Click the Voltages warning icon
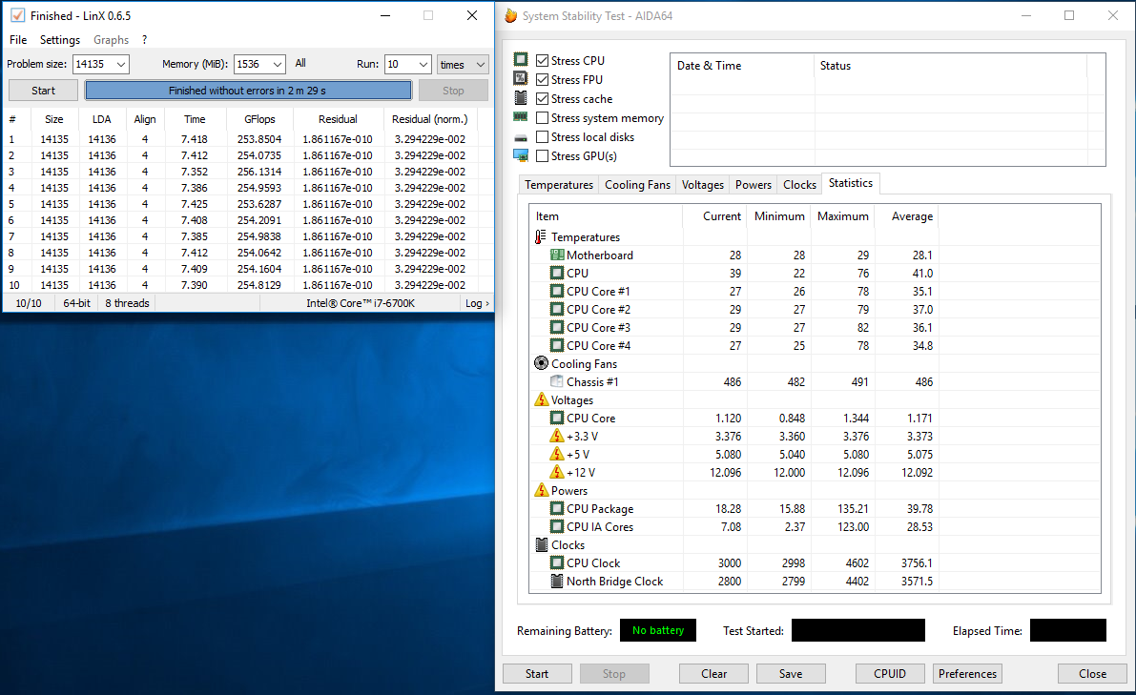Viewport: 1136px width, 695px height. (x=541, y=399)
